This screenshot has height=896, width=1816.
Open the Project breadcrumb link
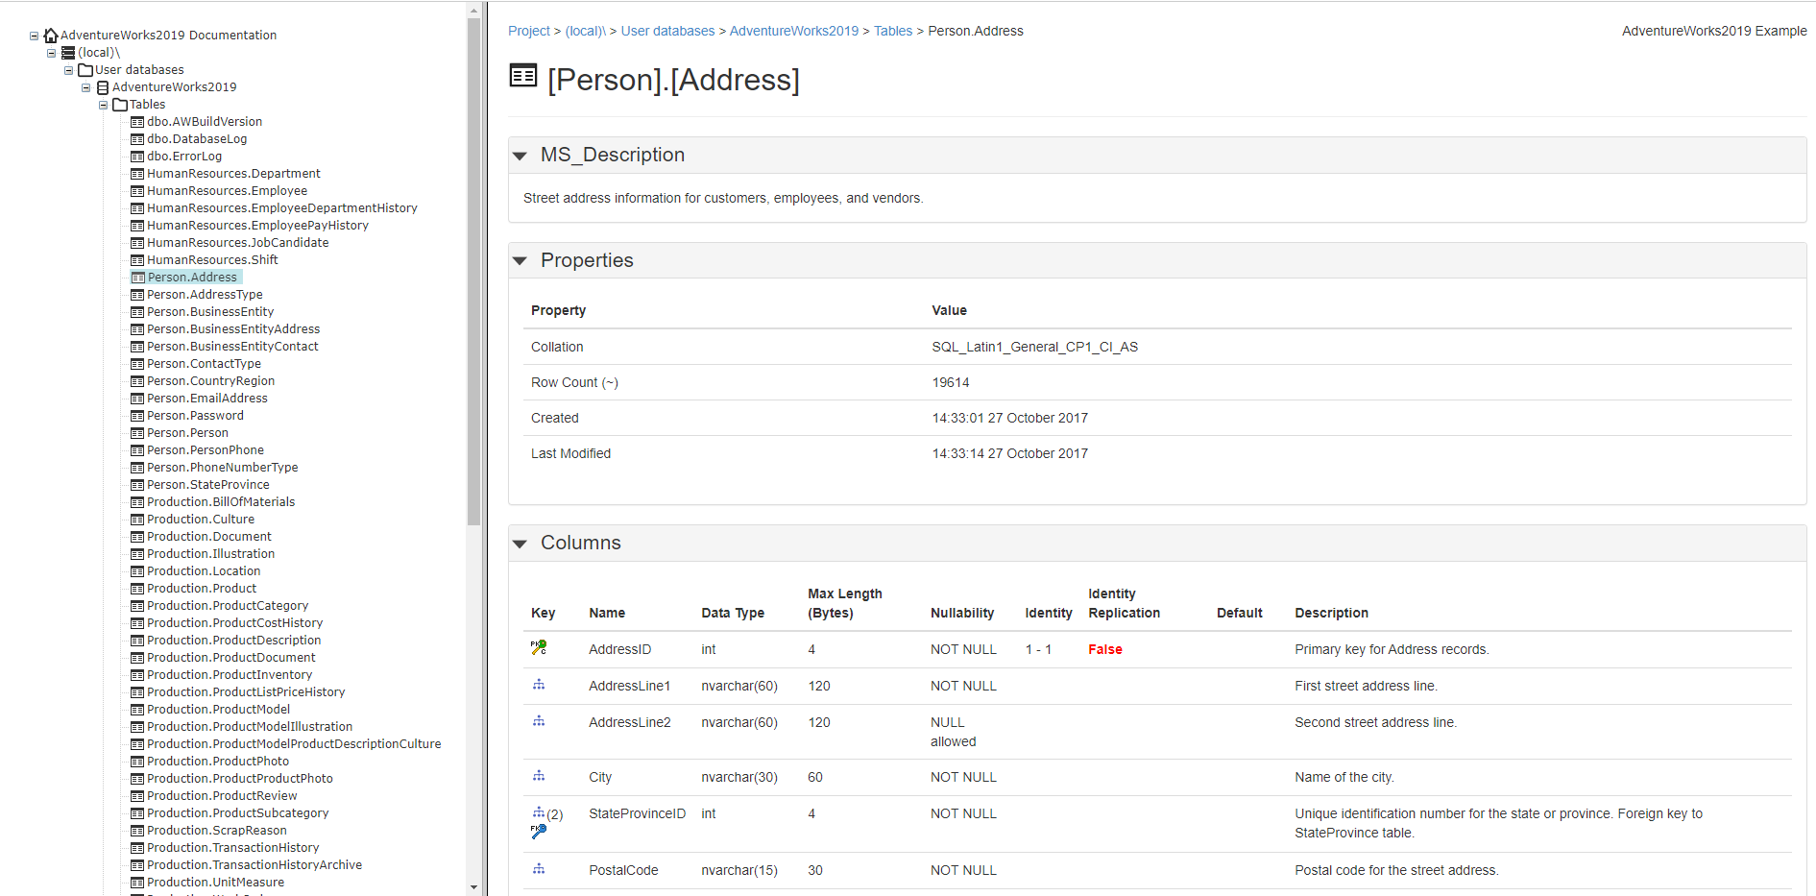click(x=529, y=31)
